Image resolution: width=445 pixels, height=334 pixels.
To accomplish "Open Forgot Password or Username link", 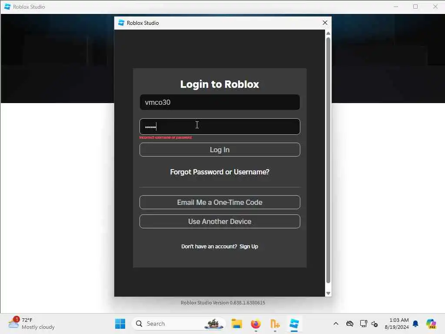I will pyautogui.click(x=219, y=172).
